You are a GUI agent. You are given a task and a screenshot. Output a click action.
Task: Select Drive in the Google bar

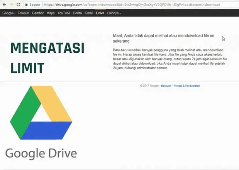100,13
